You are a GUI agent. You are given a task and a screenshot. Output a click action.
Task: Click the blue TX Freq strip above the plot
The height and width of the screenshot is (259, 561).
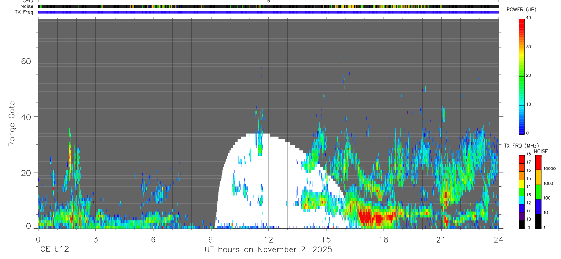pyautogui.click(x=268, y=12)
